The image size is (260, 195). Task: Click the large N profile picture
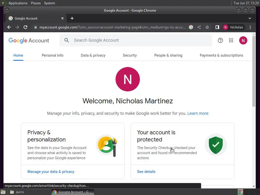127,79
